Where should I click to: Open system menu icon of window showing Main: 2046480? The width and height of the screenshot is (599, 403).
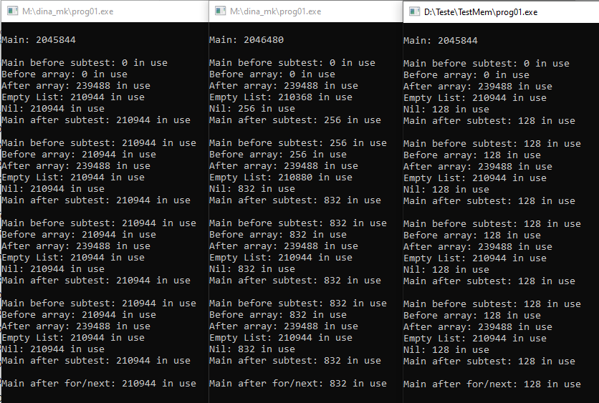219,11
